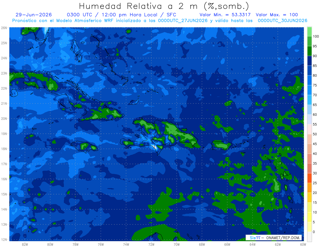
Task: Click the colorbar value label 55
Action: [315, 124]
